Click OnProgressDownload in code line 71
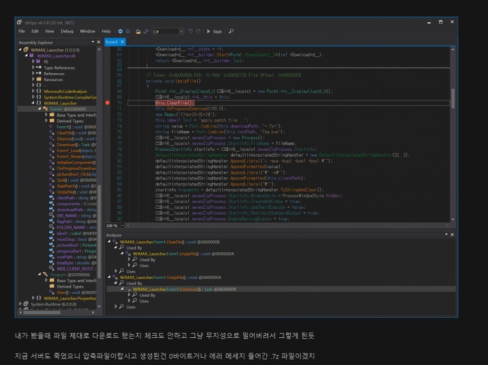The width and height of the screenshot is (488, 365). 187,108
